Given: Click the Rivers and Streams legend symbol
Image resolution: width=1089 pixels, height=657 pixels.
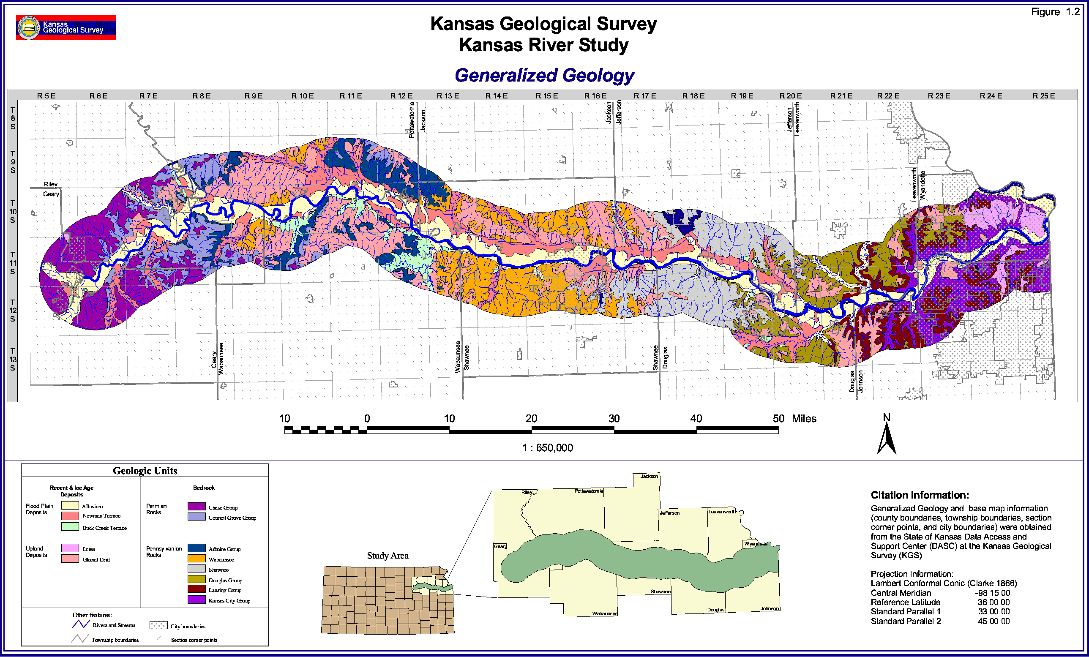Looking at the screenshot, I should (x=81, y=624).
